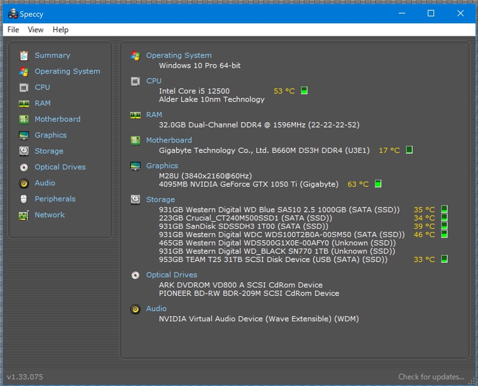Click the WD_BLACK SN770 1TB storage row
Viewport: 478px width, 386px height.
point(277,251)
